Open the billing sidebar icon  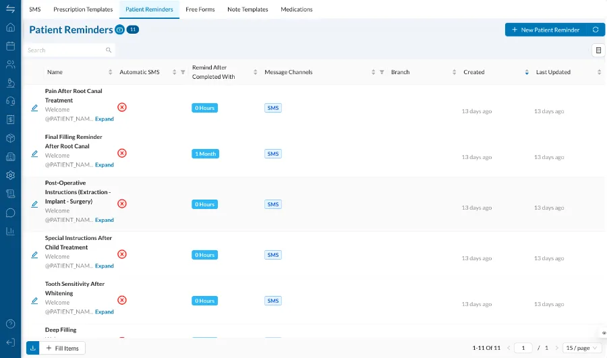[10, 119]
